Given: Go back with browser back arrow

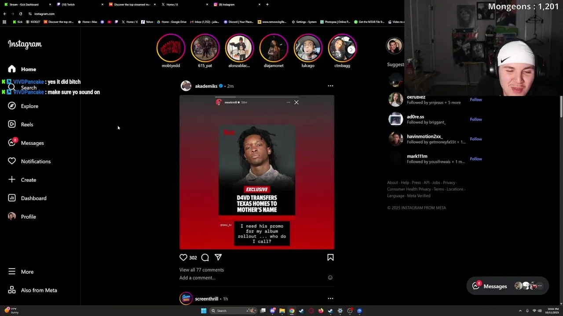Looking at the screenshot, I should [x=5, y=14].
